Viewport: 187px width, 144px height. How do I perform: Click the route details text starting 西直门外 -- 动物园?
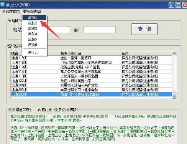92,133
